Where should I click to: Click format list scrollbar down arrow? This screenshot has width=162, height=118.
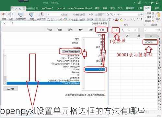5,83
